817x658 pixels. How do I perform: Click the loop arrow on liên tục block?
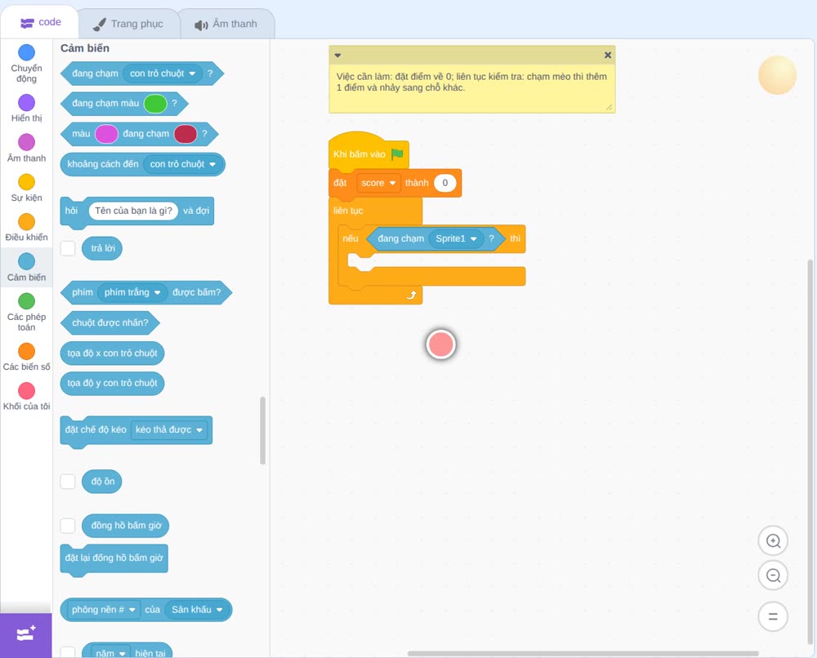coord(412,296)
